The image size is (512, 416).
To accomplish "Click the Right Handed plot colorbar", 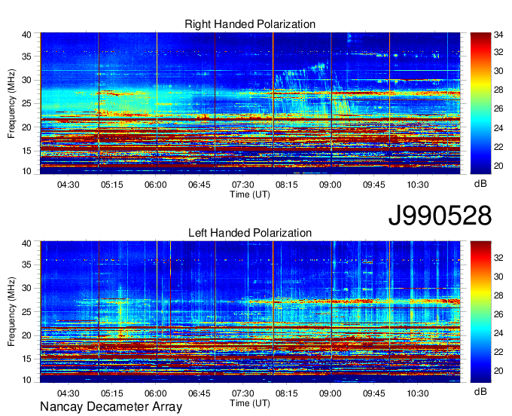I will (480, 103).
